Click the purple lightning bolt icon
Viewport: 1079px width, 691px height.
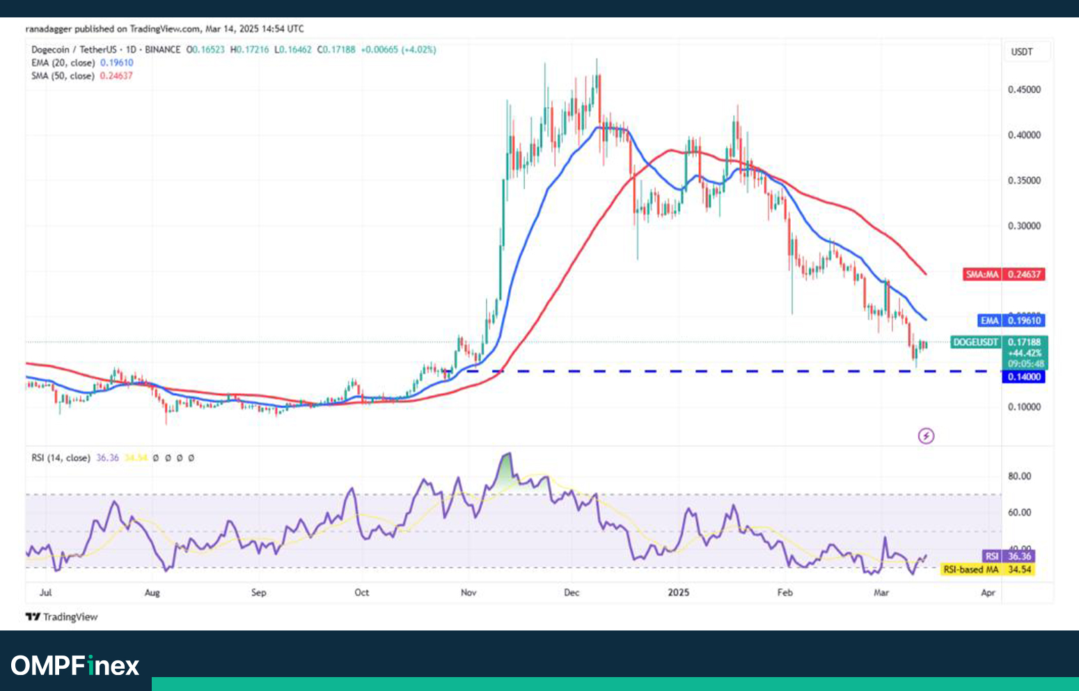926,436
